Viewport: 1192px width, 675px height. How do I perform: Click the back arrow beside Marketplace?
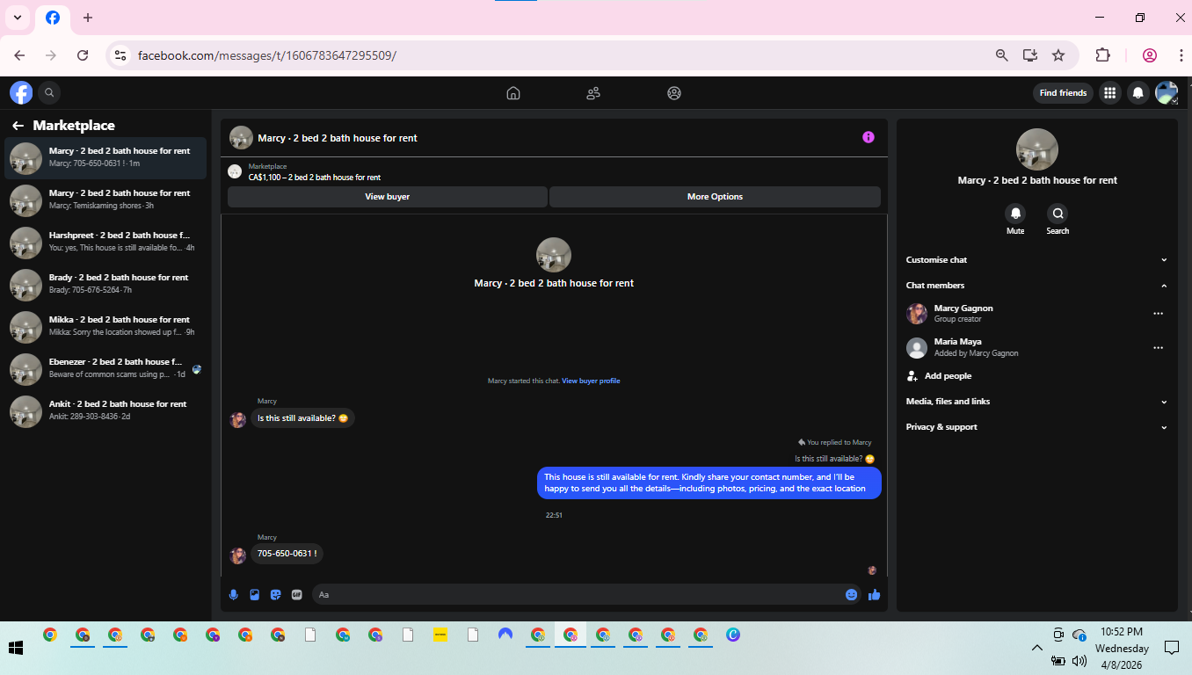(18, 126)
